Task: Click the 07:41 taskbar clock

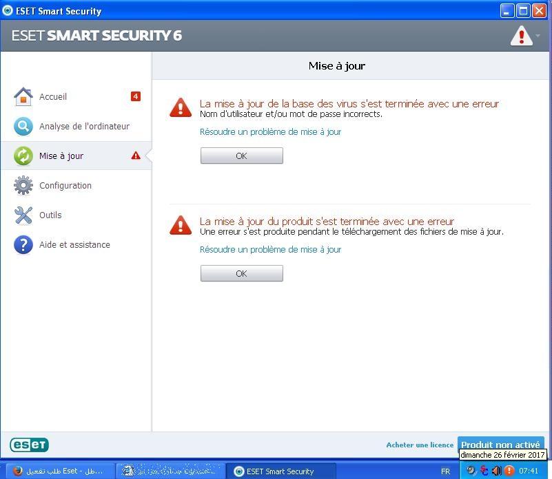Action: pyautogui.click(x=529, y=471)
